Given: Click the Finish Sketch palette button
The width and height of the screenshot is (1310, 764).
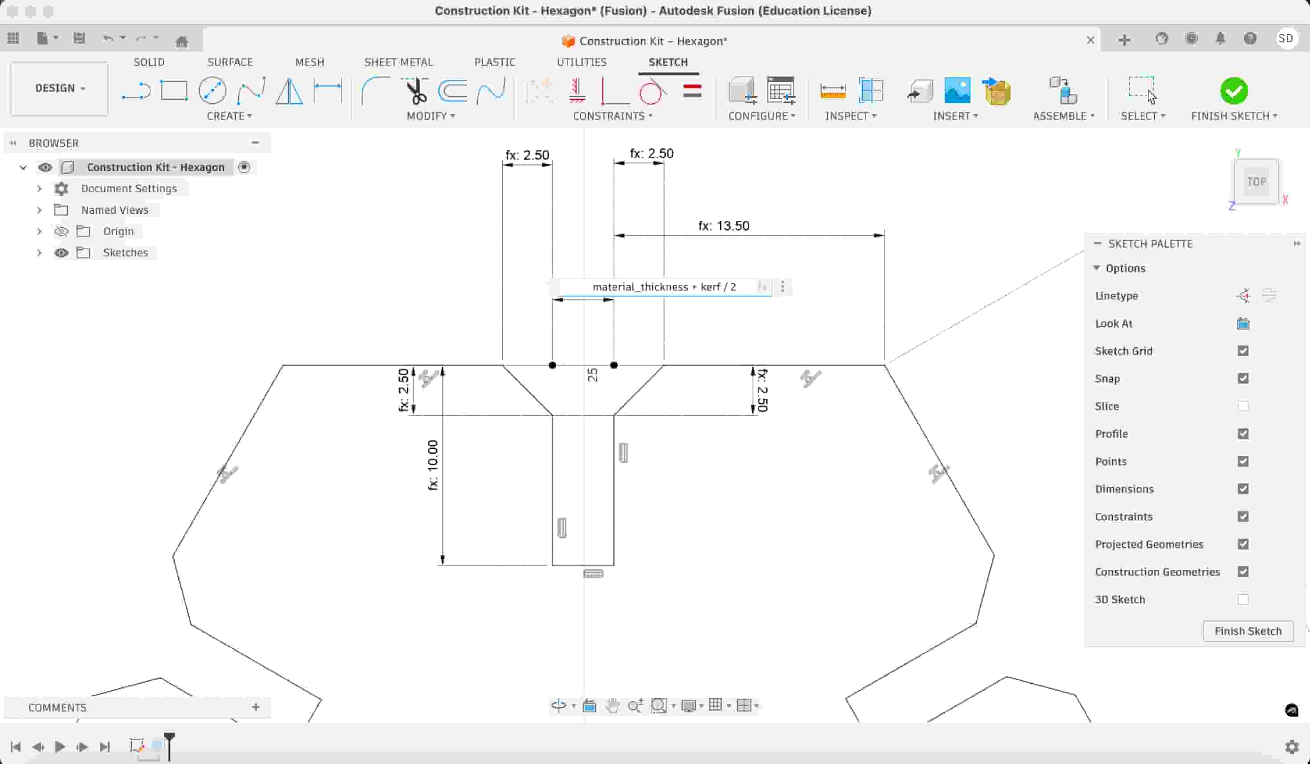Looking at the screenshot, I should (x=1247, y=631).
